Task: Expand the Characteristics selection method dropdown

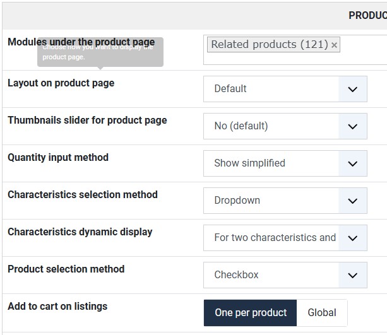Action: tap(271, 201)
